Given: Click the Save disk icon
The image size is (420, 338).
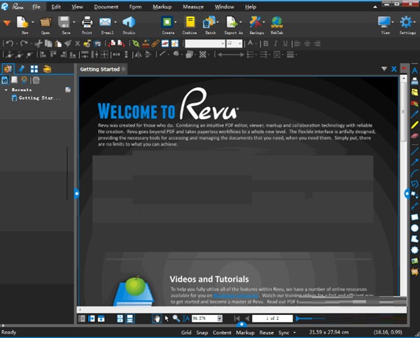Looking at the screenshot, I should tap(64, 22).
